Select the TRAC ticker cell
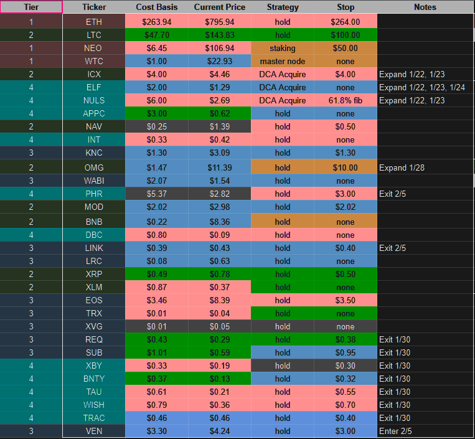This screenshot has height=439, width=475. click(x=94, y=418)
